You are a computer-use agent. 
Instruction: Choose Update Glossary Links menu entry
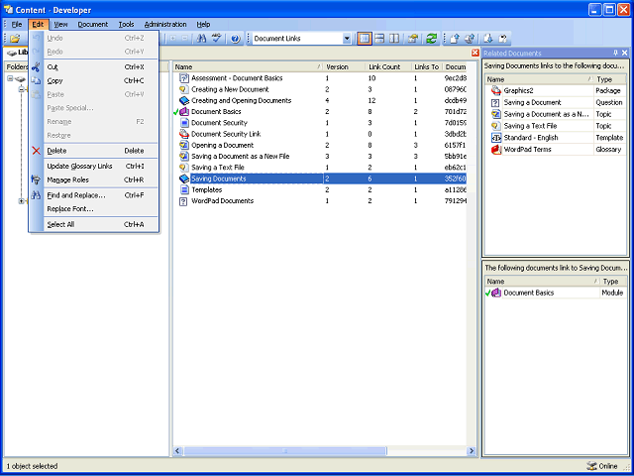click(x=93, y=166)
